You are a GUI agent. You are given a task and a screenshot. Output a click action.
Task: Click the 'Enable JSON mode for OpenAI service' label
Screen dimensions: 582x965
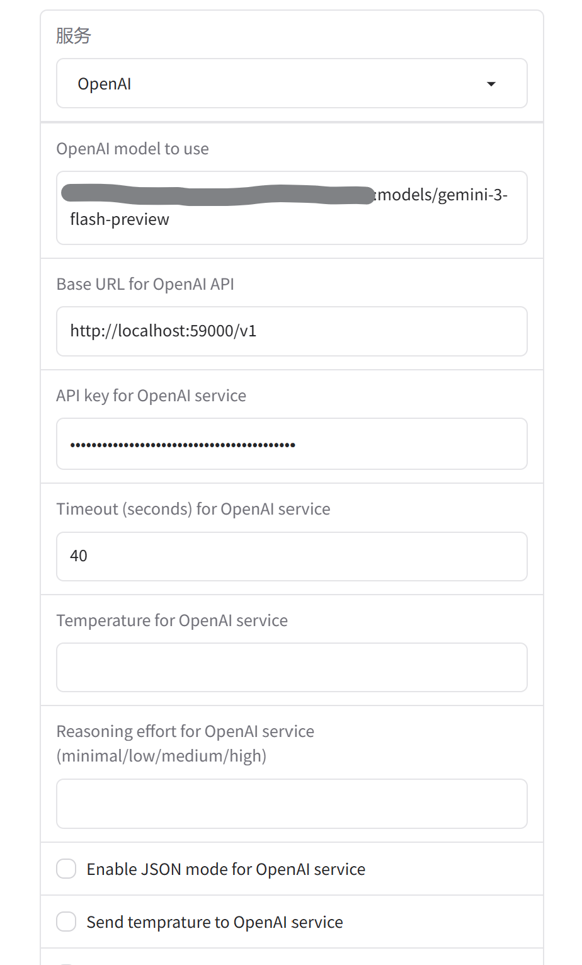point(225,869)
